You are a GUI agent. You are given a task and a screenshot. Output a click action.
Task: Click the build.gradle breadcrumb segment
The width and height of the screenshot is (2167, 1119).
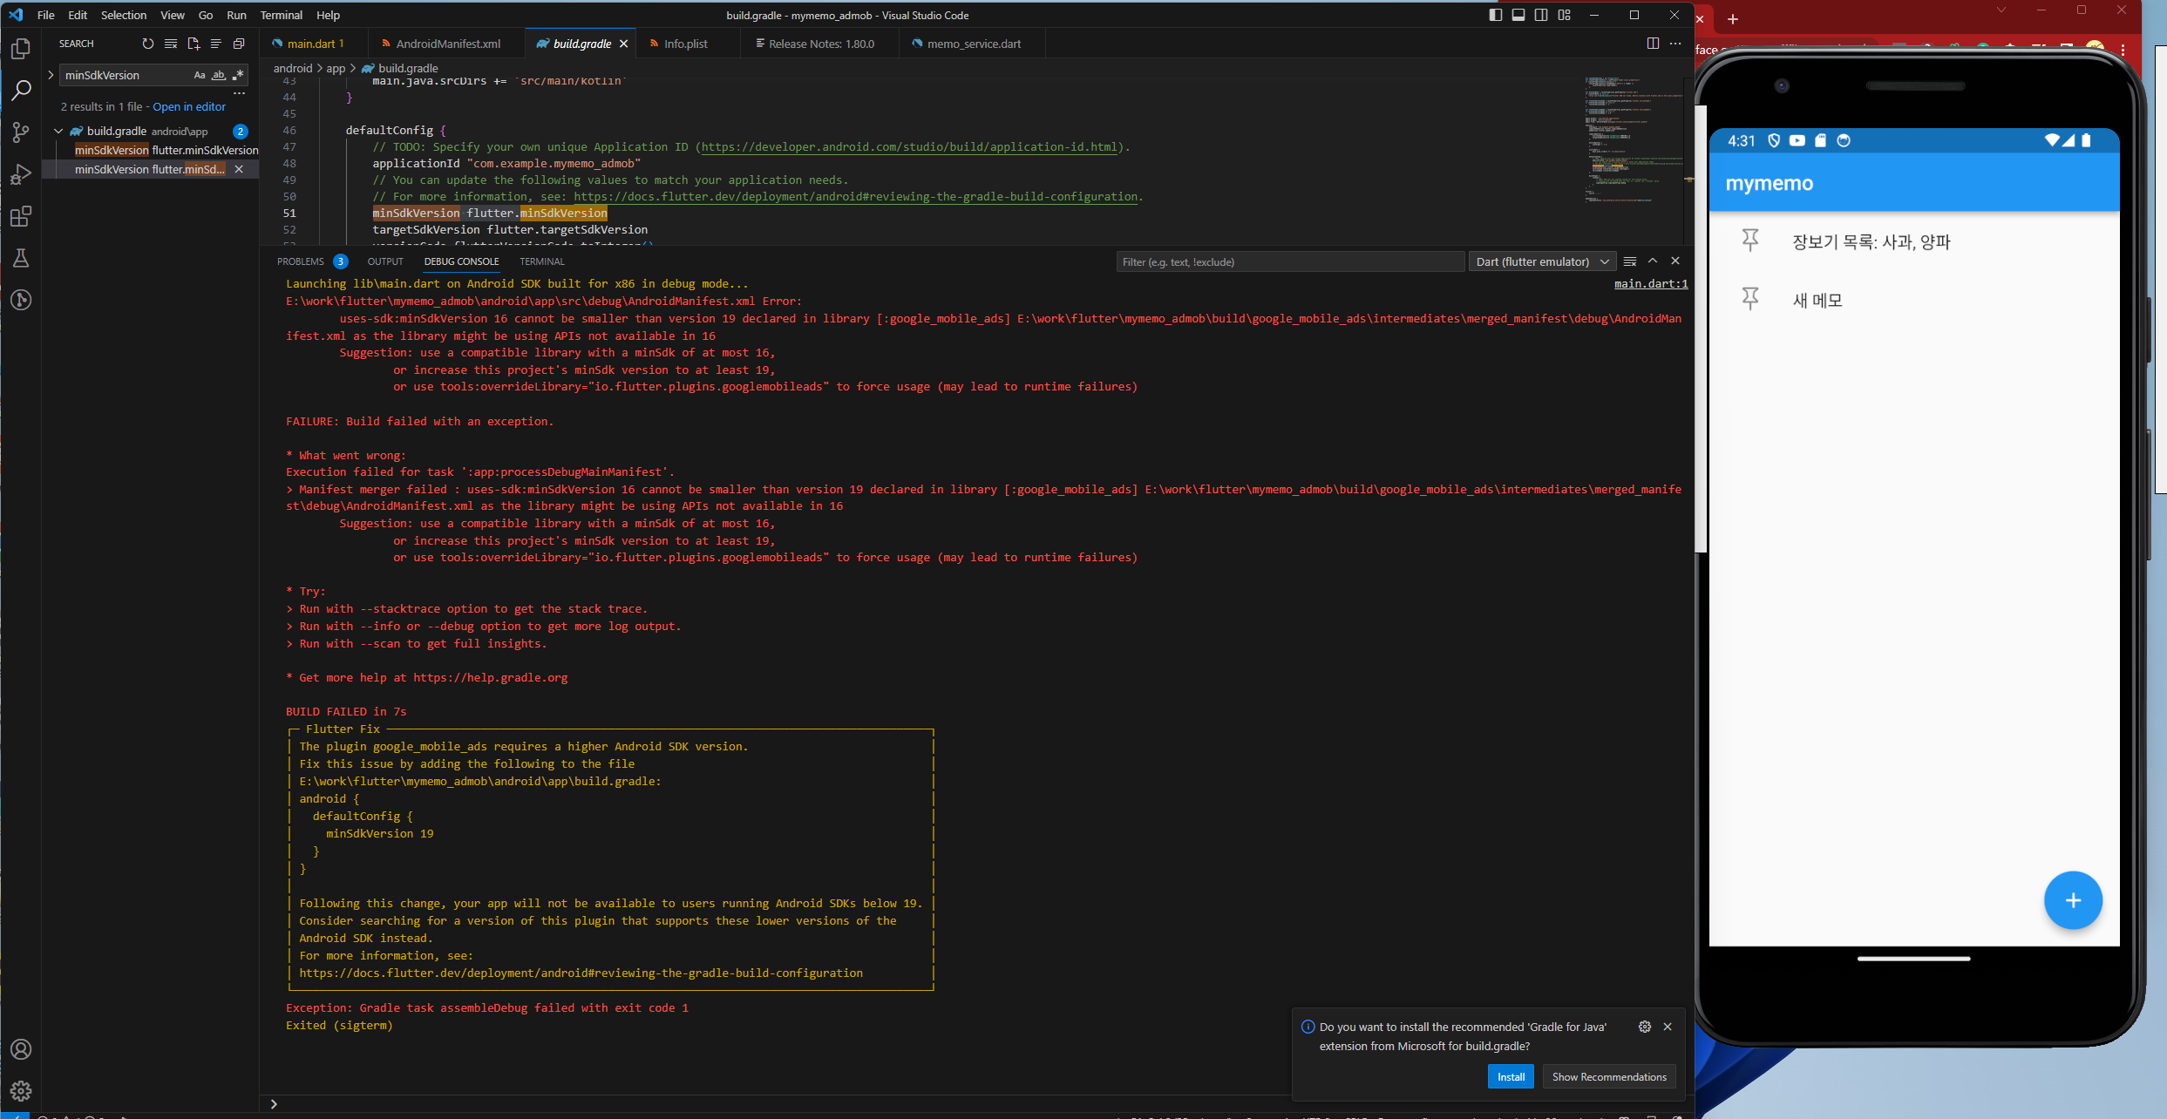click(408, 68)
